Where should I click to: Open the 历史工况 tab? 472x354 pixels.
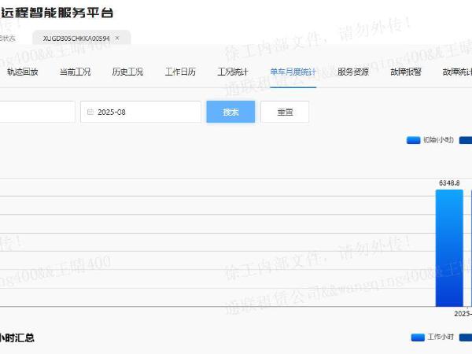click(127, 72)
